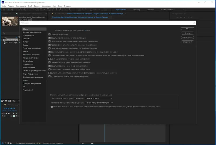Uncheck 'Показывать подсказки' checkbox
This screenshot has height=145, width=216.
[x=49, y=34]
